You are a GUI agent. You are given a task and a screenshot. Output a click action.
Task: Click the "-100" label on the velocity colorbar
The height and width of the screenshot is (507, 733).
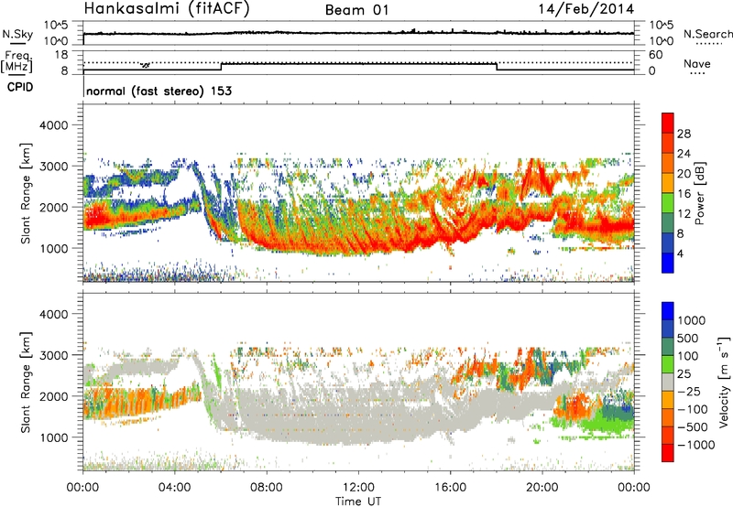692,409
